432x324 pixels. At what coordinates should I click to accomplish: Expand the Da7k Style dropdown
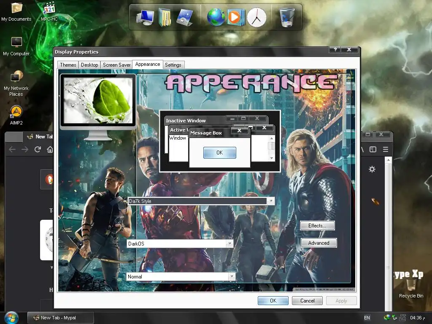coord(271,201)
